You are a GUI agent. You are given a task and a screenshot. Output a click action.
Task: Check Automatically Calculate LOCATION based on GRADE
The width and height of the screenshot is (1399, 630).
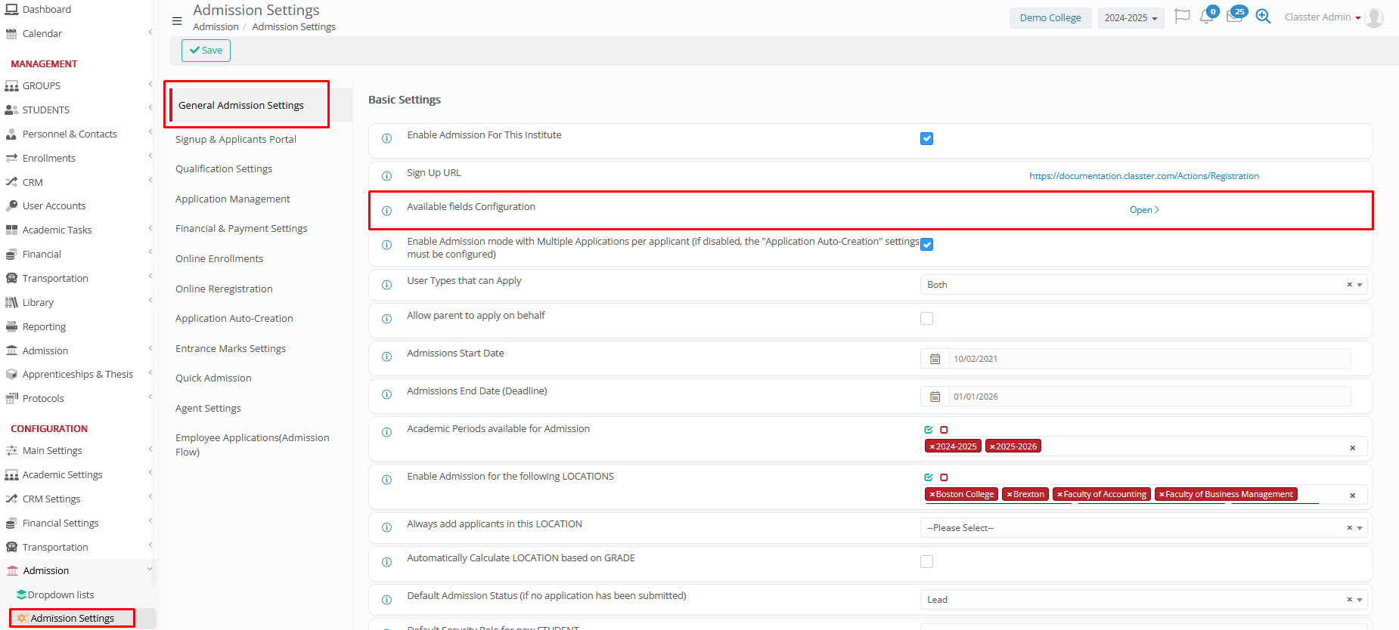[926, 561]
